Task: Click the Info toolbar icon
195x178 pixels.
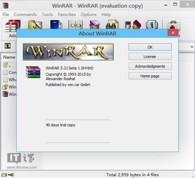Action: click(152, 24)
